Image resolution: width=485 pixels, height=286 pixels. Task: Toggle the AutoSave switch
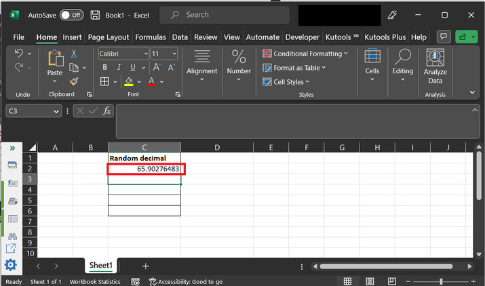pyautogui.click(x=71, y=14)
